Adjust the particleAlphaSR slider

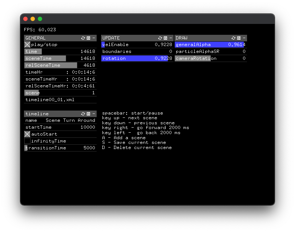point(210,51)
